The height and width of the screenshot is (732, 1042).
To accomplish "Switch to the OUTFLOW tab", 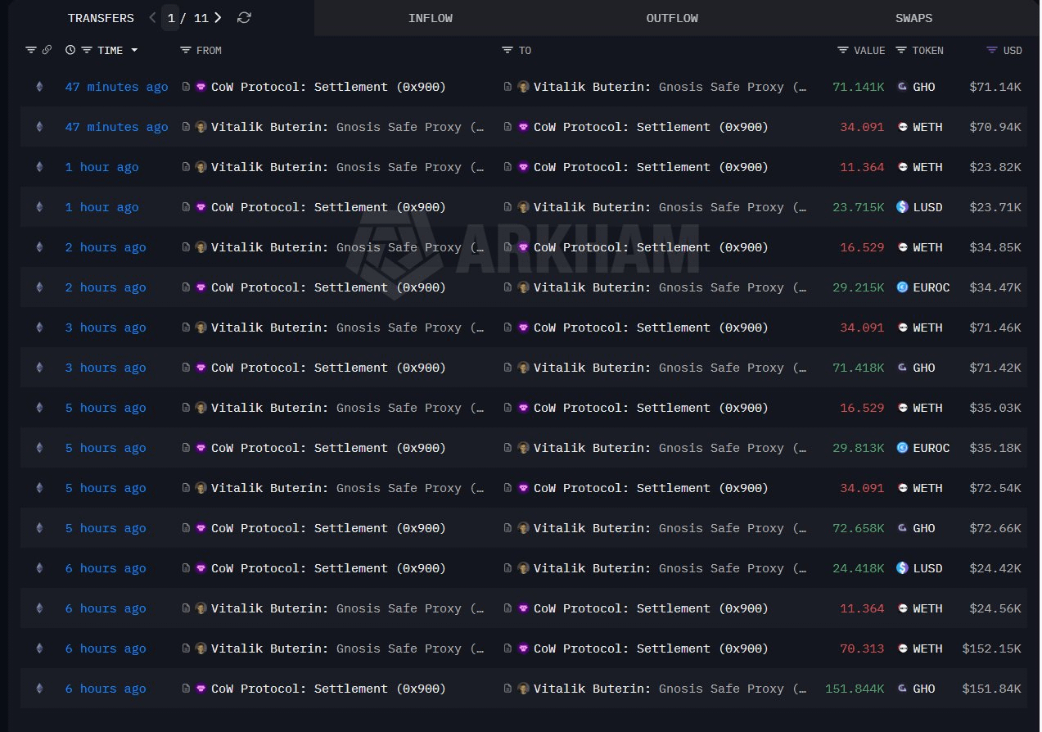I will (x=671, y=18).
